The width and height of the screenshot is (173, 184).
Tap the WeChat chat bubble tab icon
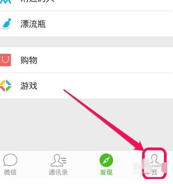[10, 160]
